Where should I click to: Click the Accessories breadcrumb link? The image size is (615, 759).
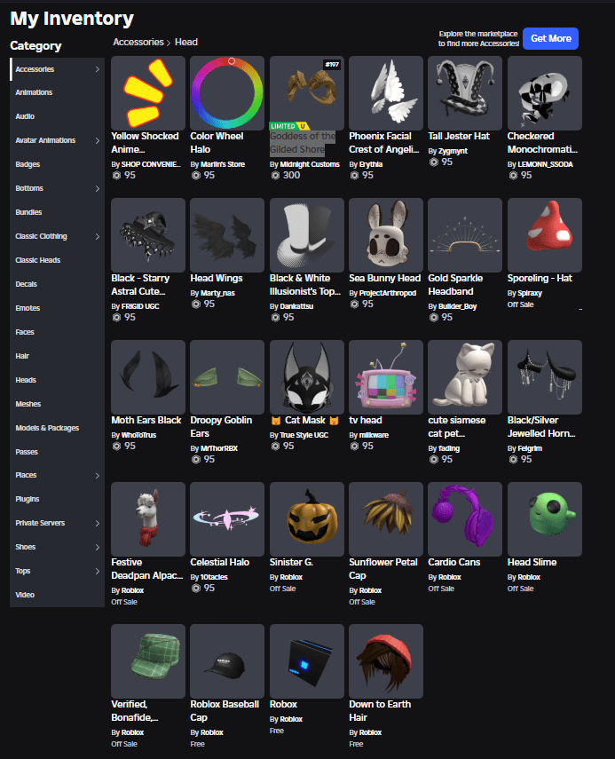point(138,42)
